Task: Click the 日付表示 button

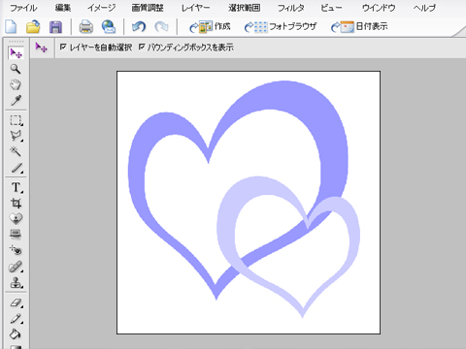Action: 359,27
